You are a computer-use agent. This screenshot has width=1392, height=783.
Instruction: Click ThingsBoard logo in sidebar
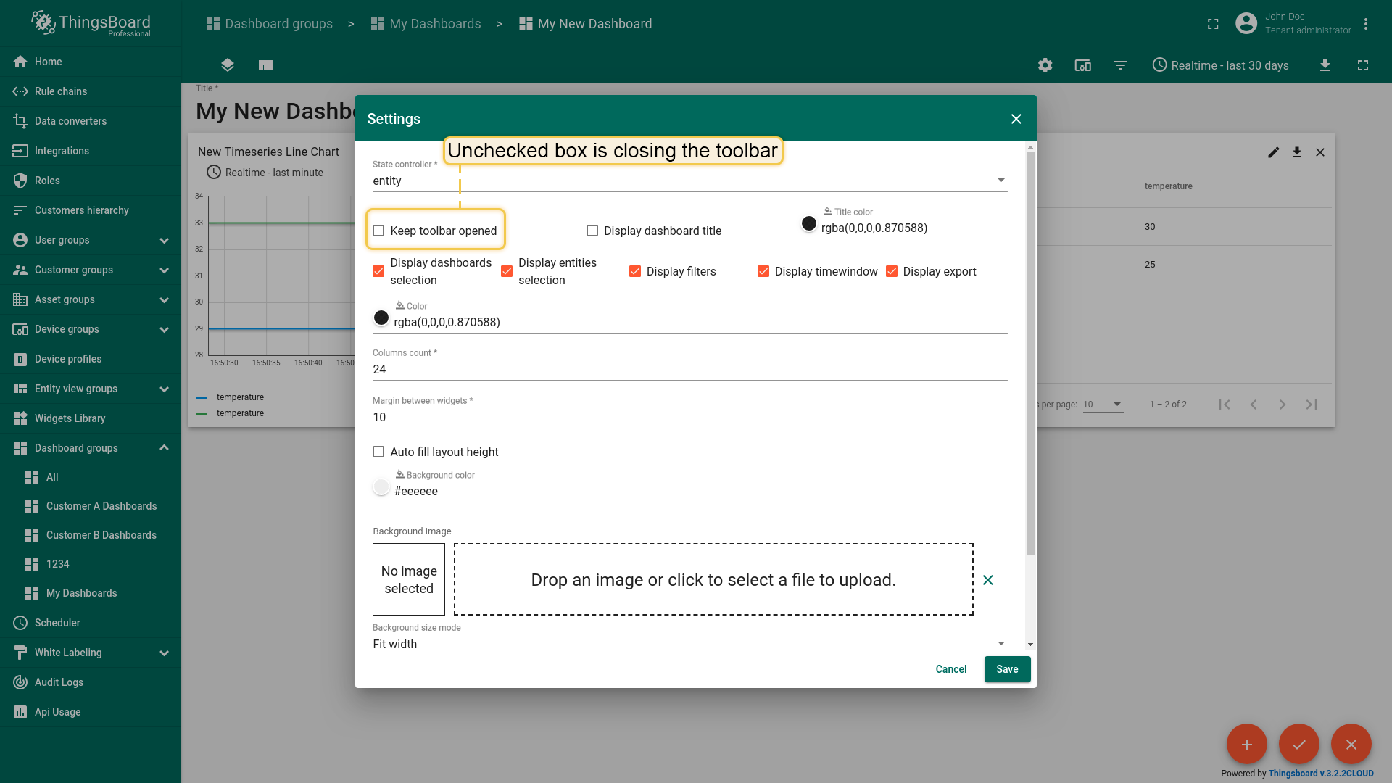(x=91, y=24)
